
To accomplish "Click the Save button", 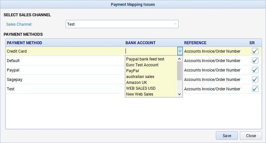I will point(227,136).
